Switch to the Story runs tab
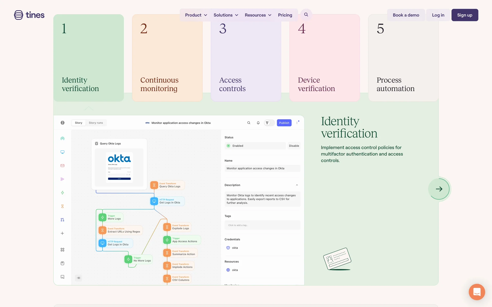 [96, 123]
